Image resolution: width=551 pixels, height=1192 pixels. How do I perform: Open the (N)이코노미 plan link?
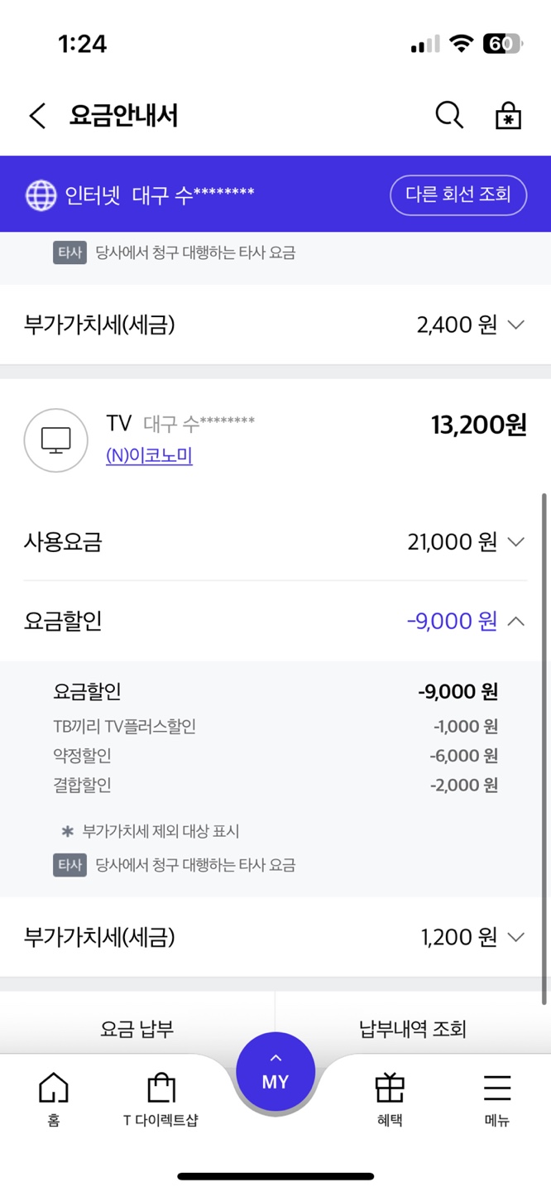[x=149, y=456]
